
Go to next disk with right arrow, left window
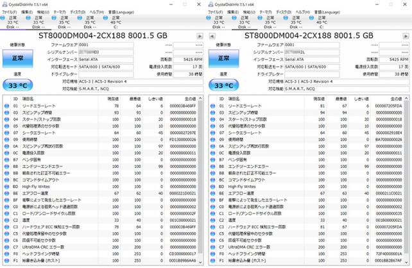[x=200, y=36]
